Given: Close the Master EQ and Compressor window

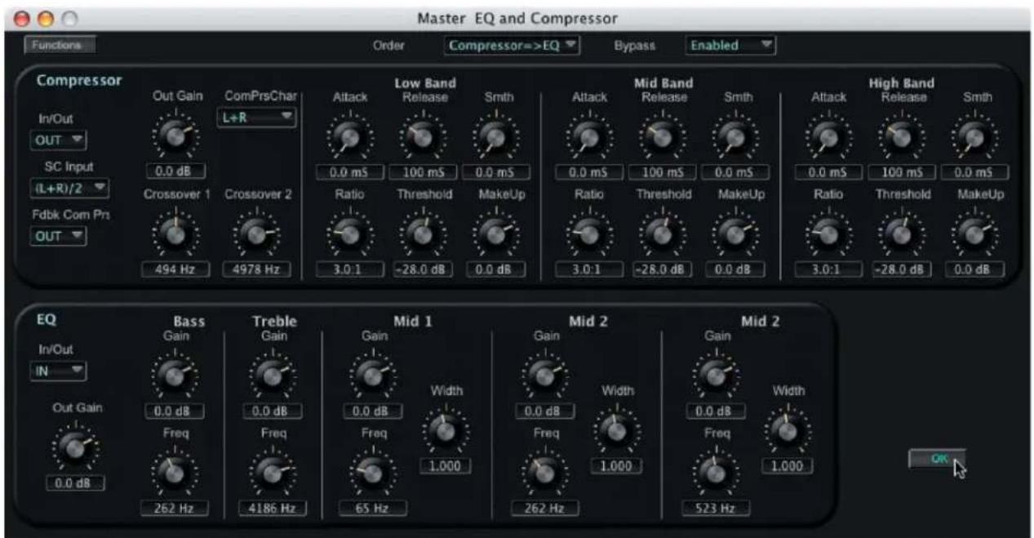Looking at the screenshot, I should click(x=22, y=18).
